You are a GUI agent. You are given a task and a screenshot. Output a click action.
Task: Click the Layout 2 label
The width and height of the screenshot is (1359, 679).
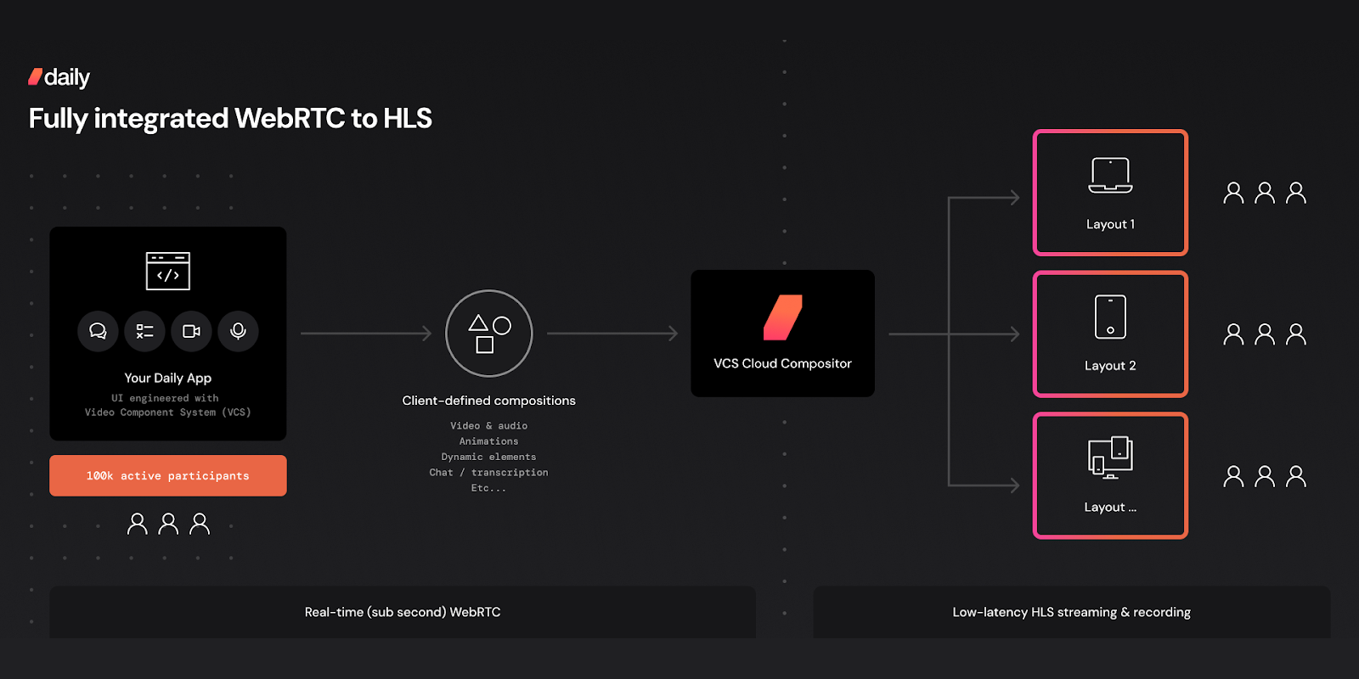[1110, 366]
